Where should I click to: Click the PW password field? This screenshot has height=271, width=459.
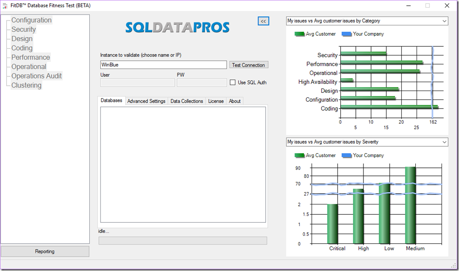click(202, 83)
